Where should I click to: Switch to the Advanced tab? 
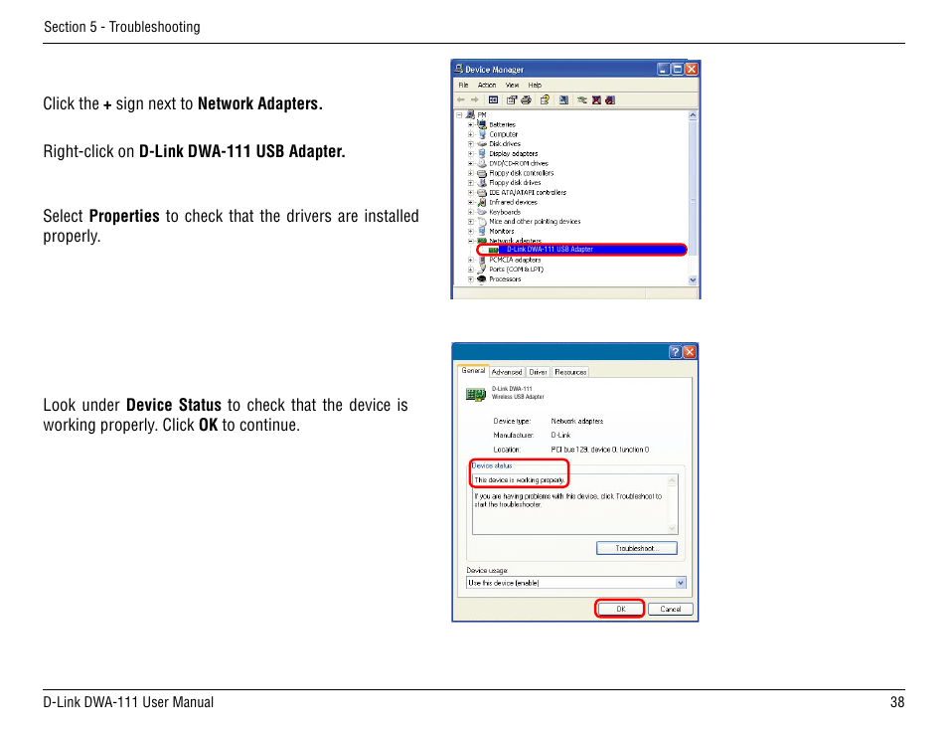(x=507, y=372)
